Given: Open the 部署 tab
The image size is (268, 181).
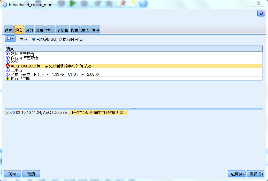Looking at the screenshot, I should pos(40,30).
